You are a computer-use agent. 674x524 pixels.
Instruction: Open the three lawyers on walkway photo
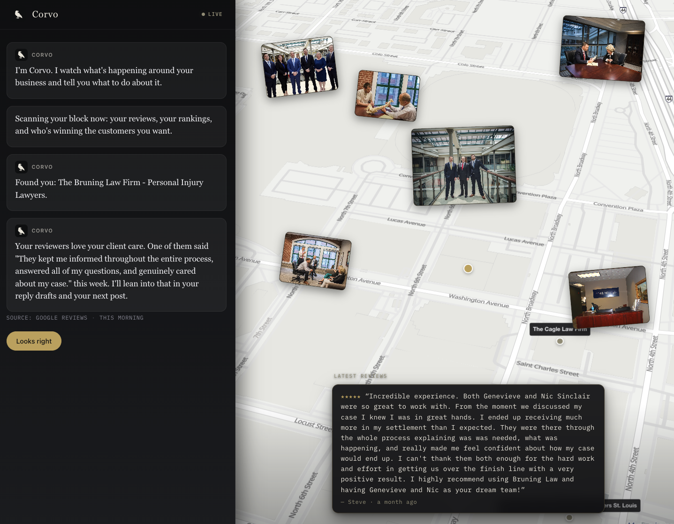pyautogui.click(x=464, y=165)
